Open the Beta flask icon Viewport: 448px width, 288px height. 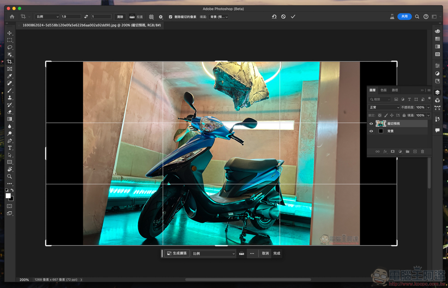pyautogui.click(x=392, y=17)
